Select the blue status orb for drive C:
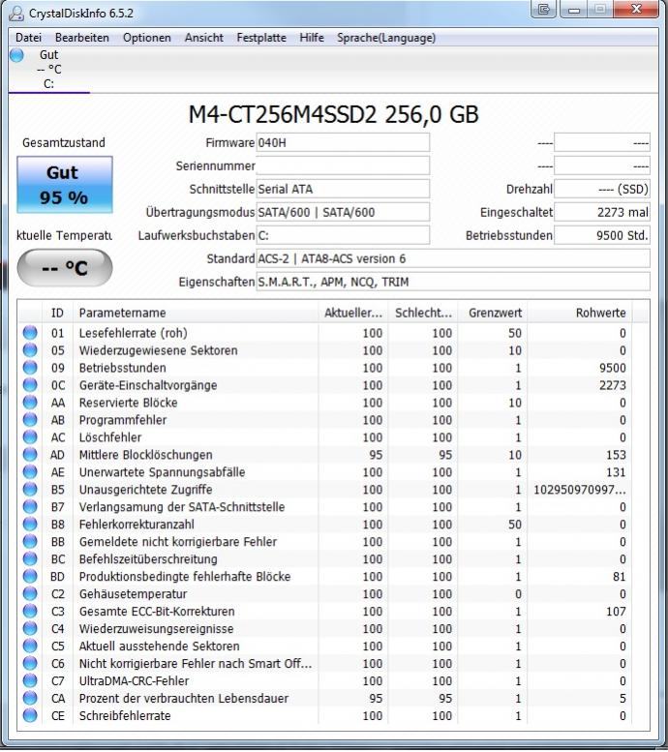Viewport: 668px width, 752px height. tap(16, 55)
